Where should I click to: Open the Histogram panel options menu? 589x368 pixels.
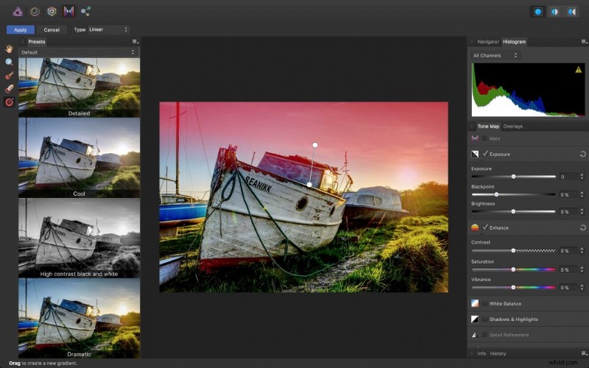click(584, 42)
